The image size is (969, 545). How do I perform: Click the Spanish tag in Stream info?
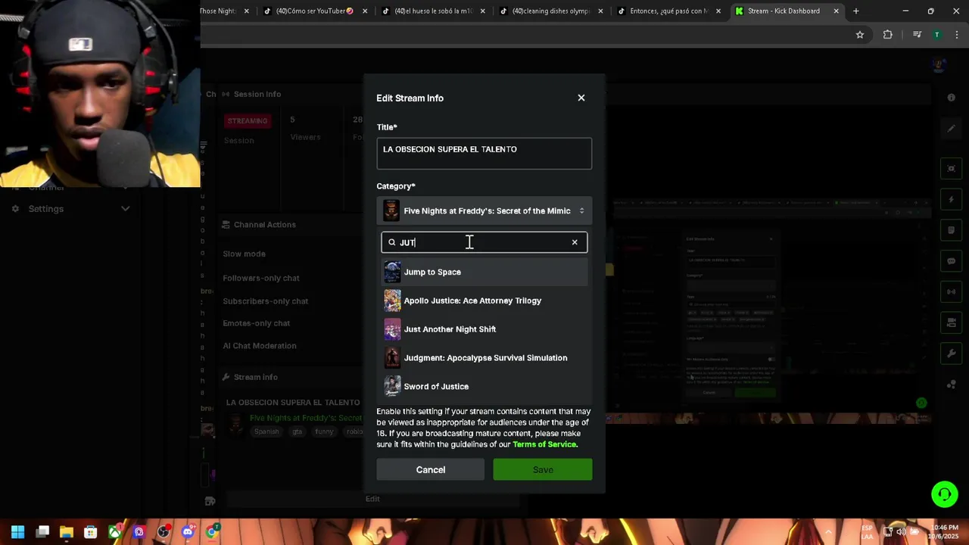pyautogui.click(x=266, y=431)
